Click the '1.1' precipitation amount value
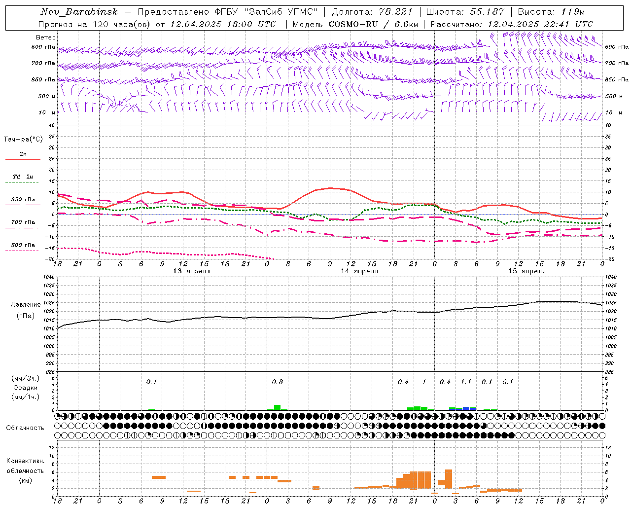 tap(466, 382)
